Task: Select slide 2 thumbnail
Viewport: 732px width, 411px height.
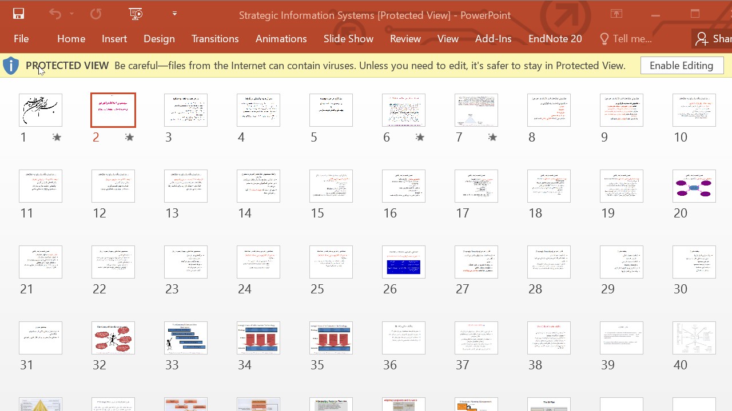Action: point(113,110)
